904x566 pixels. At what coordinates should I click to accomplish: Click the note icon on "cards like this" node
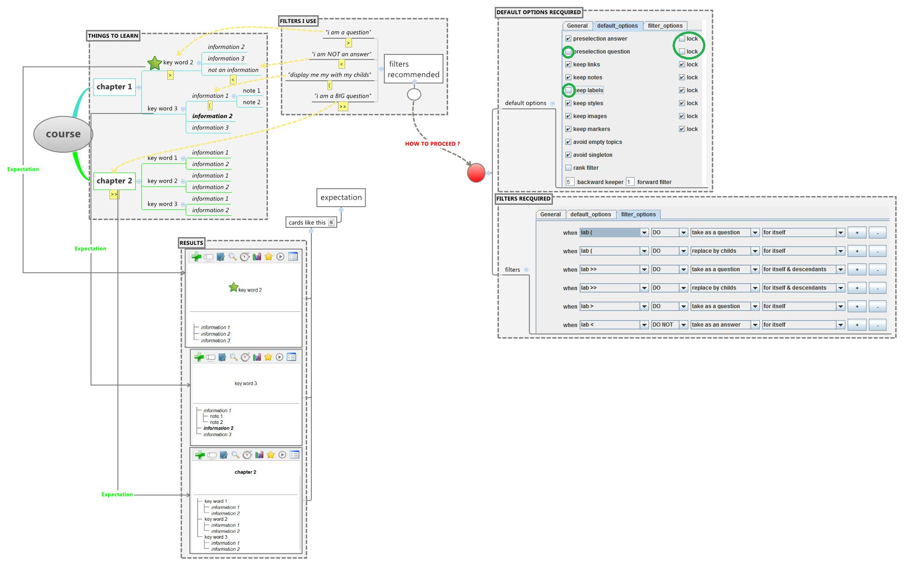click(x=331, y=222)
